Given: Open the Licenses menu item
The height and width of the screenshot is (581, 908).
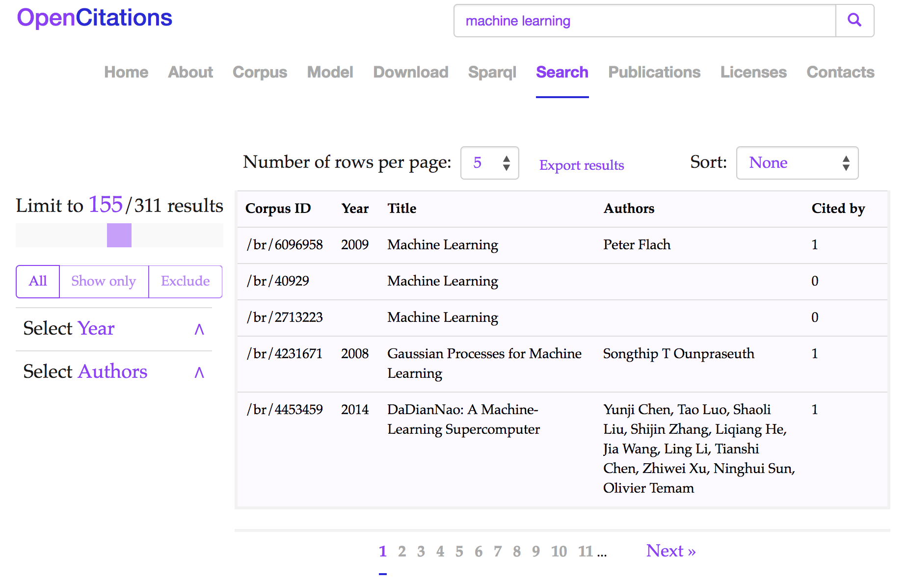Looking at the screenshot, I should (753, 72).
